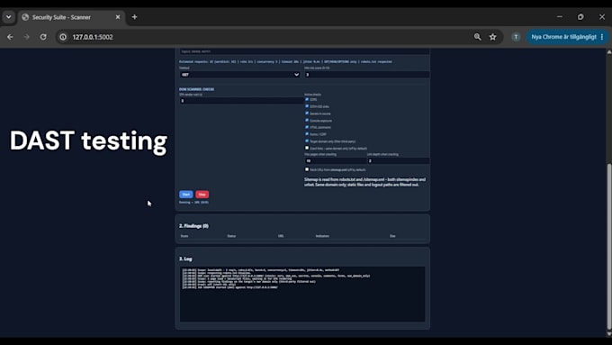Image resolution: width=612 pixels, height=345 pixels.
Task: Click Link depth when crawling field
Action: tap(398, 161)
